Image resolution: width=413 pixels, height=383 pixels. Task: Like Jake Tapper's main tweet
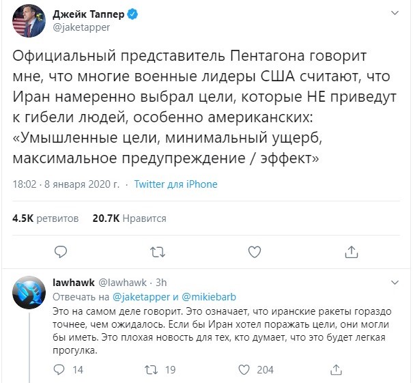pos(255,251)
